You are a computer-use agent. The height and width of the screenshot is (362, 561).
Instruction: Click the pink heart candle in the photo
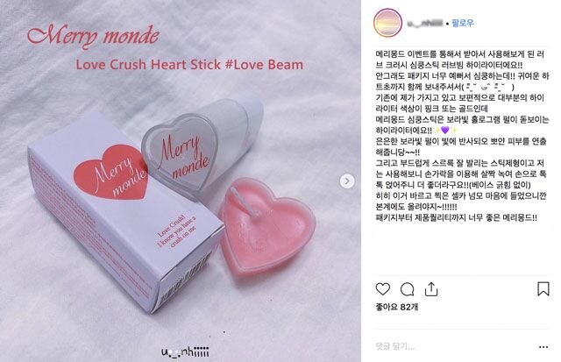(266, 226)
